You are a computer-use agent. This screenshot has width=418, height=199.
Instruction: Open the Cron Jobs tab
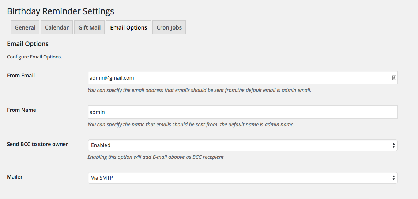[169, 28]
